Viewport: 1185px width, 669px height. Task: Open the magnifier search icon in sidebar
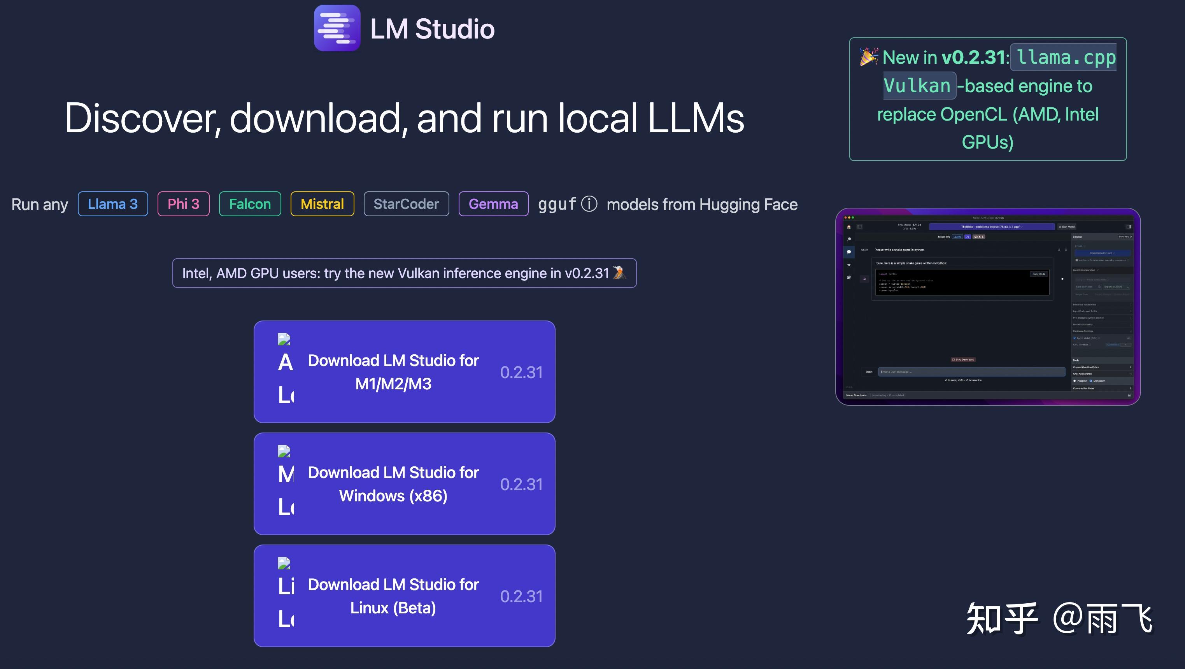[849, 239]
